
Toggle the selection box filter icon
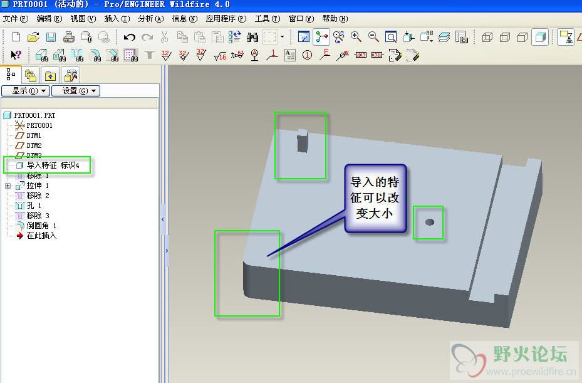[270, 37]
